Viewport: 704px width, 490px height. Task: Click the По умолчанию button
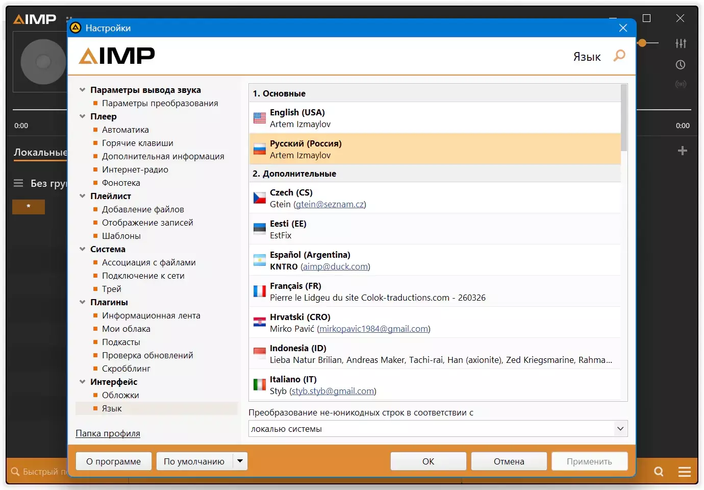tap(194, 461)
